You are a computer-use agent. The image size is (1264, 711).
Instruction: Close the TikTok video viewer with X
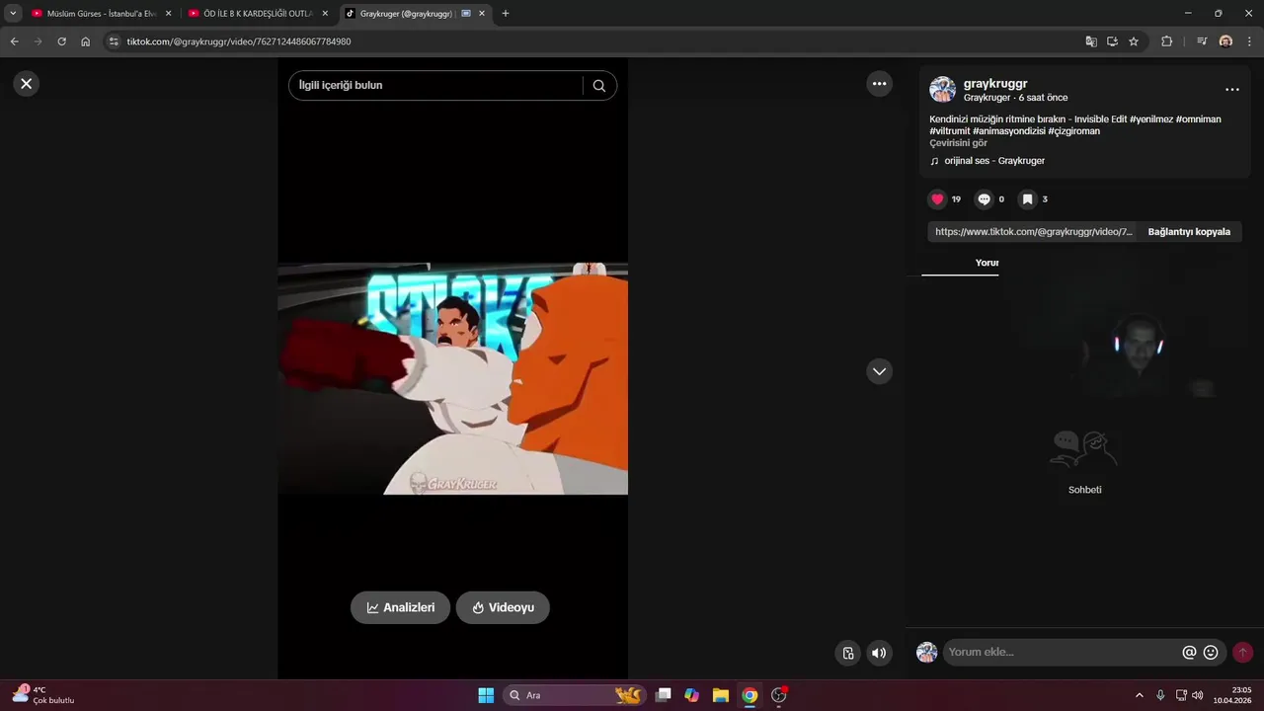click(27, 84)
